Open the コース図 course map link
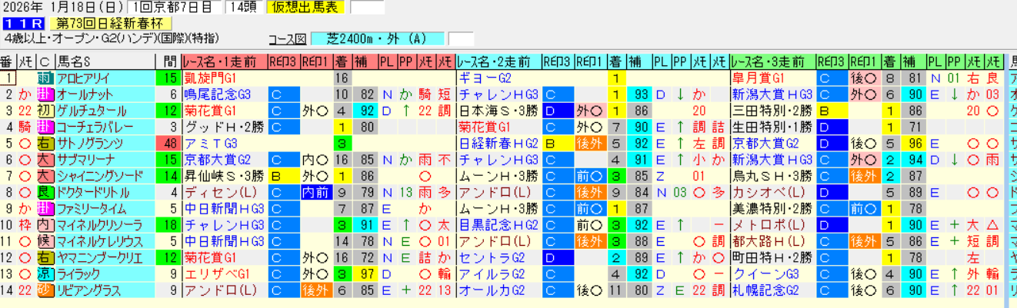The image size is (1017, 308). [x=288, y=39]
